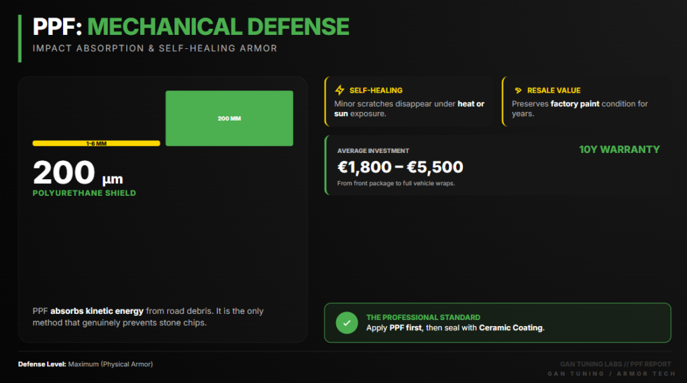This screenshot has width=687, height=383.
Task: Click the green checkmark circle icon
Action: coord(346,323)
